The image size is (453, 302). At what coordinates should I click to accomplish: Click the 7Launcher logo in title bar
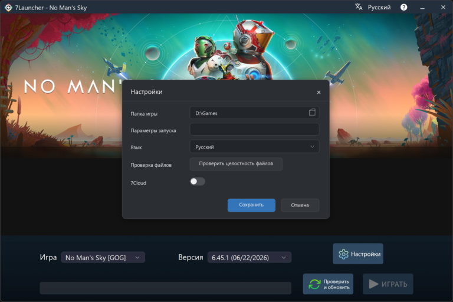point(8,8)
